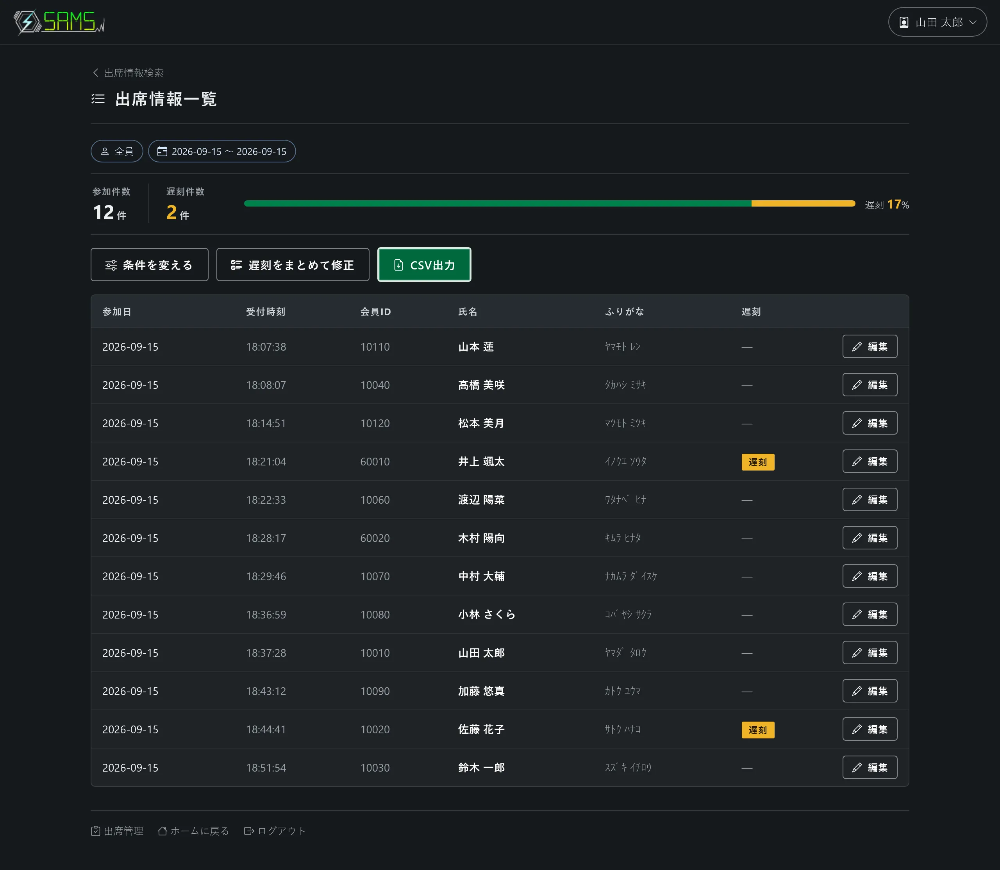Click reception time 18:51:54
1000x870 pixels.
[266, 768]
